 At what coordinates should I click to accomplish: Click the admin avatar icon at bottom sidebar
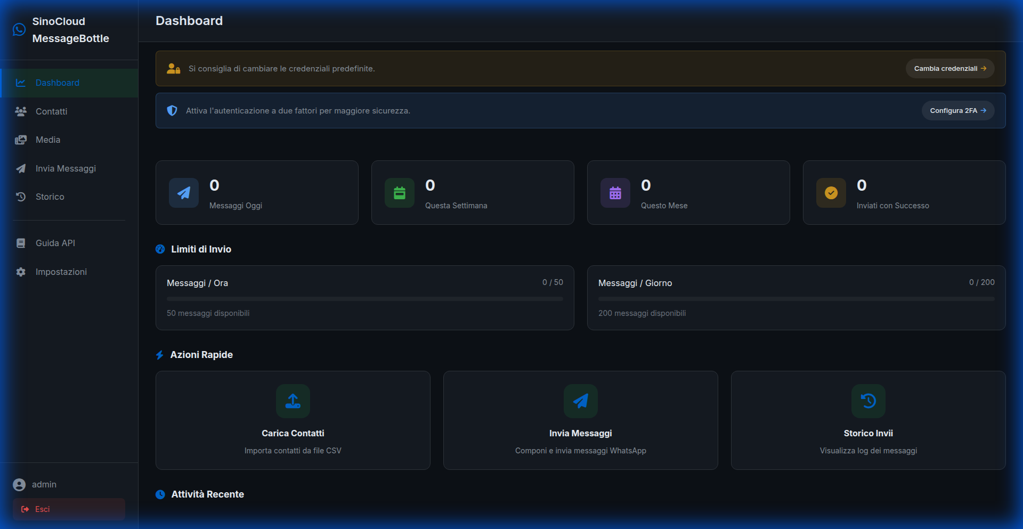pos(20,484)
